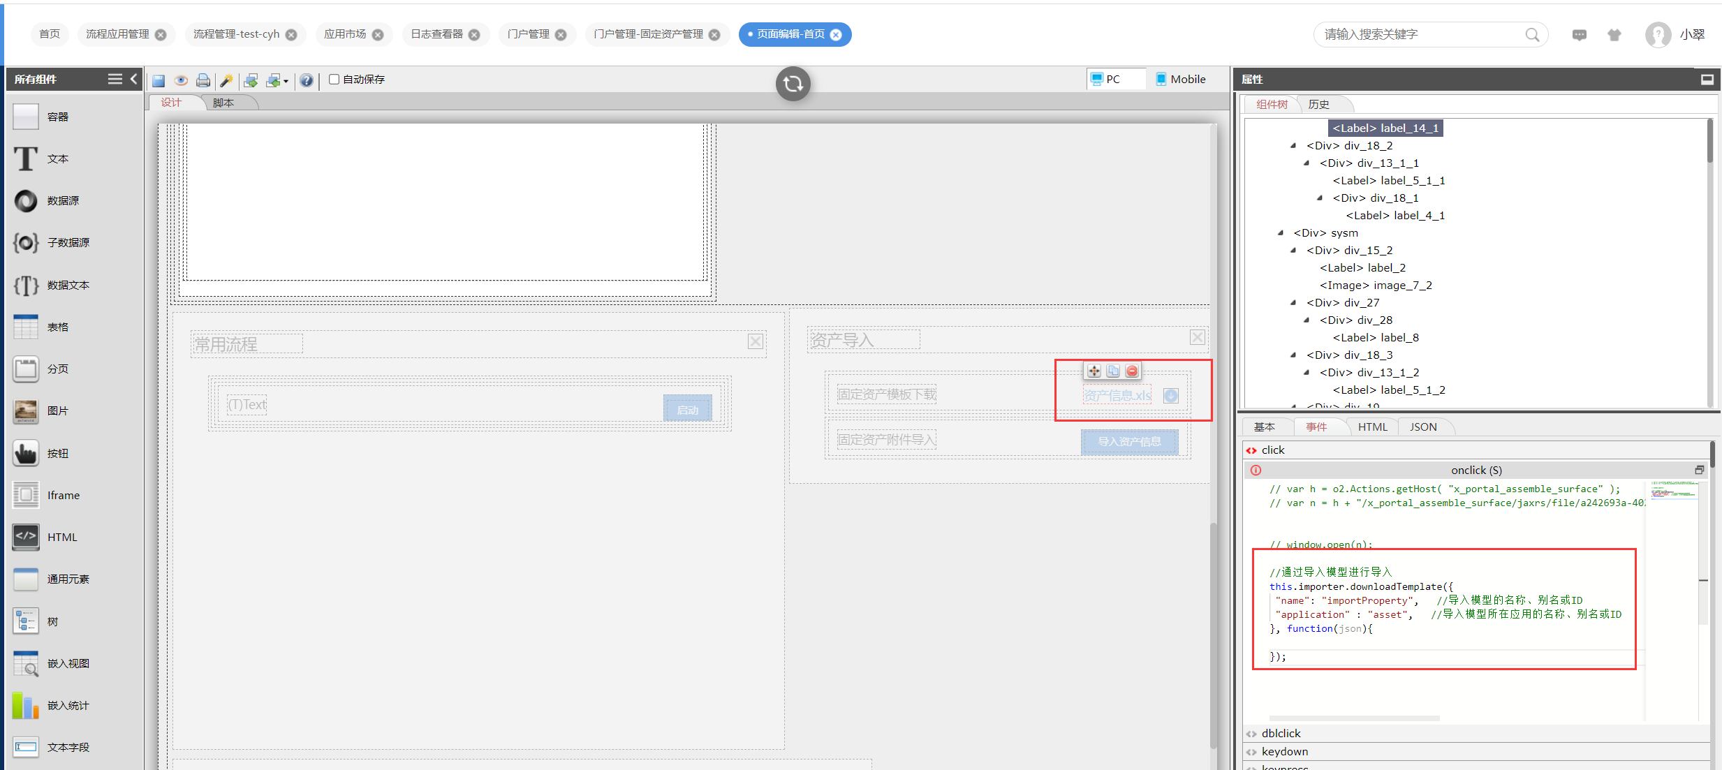Click the blue help question mark icon
The width and height of the screenshot is (1722, 770).
pos(307,80)
